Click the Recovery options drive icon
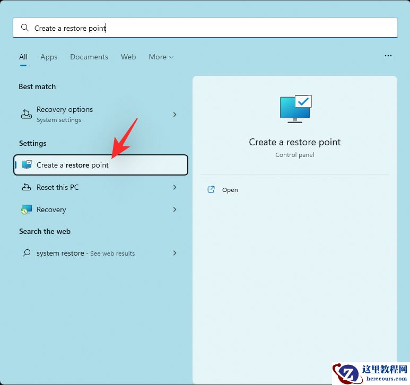410x385 pixels. pos(27,114)
